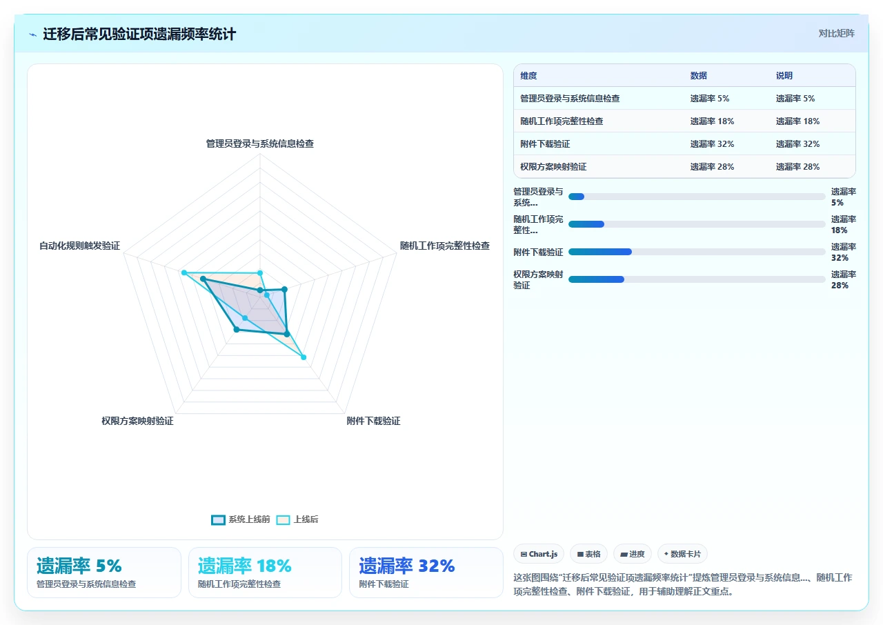Click table row 管理员登录与系统信息检查
Image resolution: width=883 pixels, height=625 pixels.
click(x=684, y=99)
